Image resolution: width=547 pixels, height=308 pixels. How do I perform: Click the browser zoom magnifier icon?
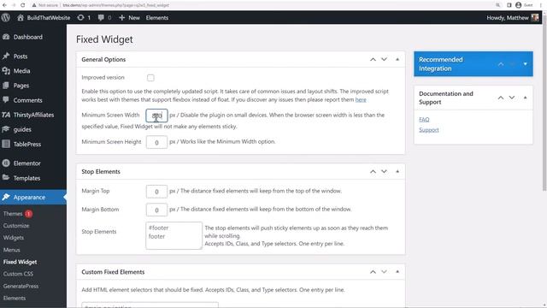click(x=497, y=5)
